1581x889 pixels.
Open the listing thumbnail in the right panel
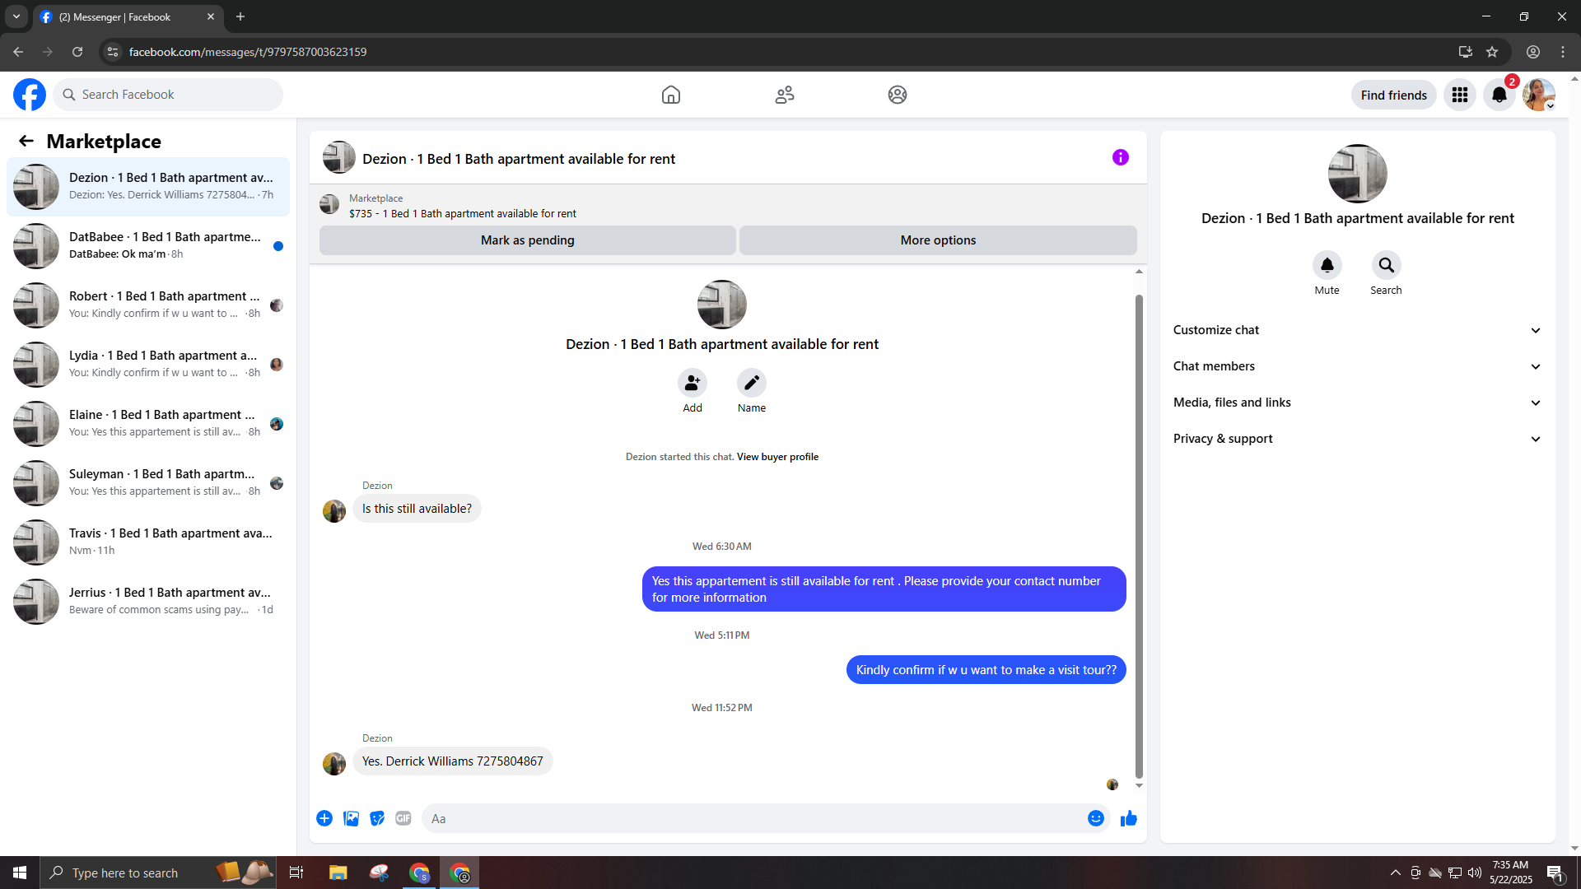point(1358,174)
